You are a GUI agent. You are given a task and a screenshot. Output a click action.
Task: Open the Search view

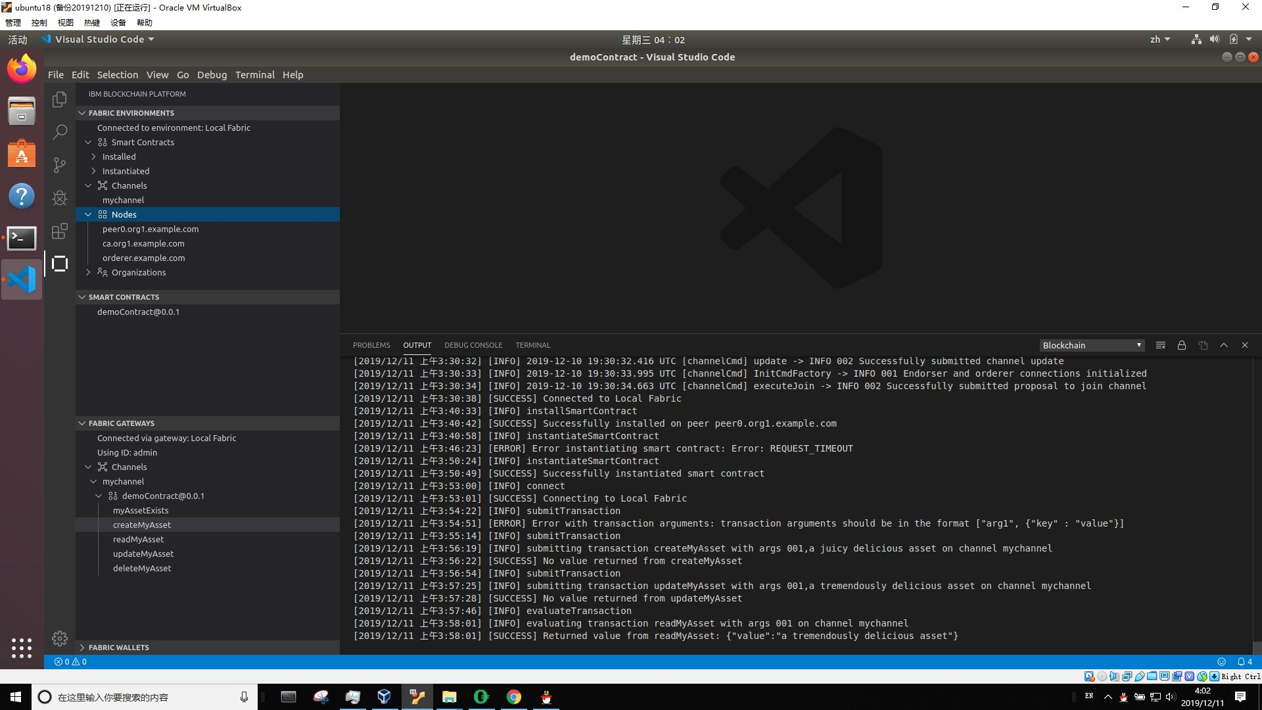[59, 132]
